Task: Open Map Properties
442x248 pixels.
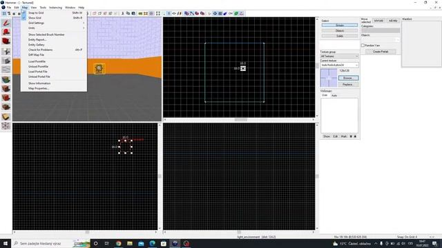Action: point(54,89)
